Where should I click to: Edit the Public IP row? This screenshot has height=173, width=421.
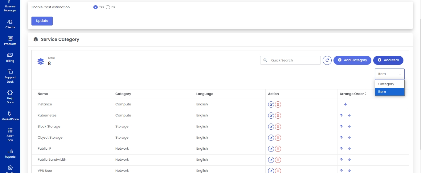(271, 149)
